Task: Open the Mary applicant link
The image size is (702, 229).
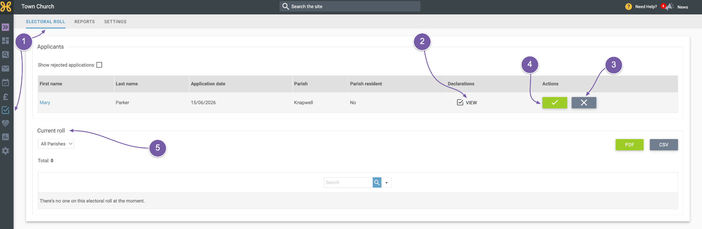Action: 45,103
